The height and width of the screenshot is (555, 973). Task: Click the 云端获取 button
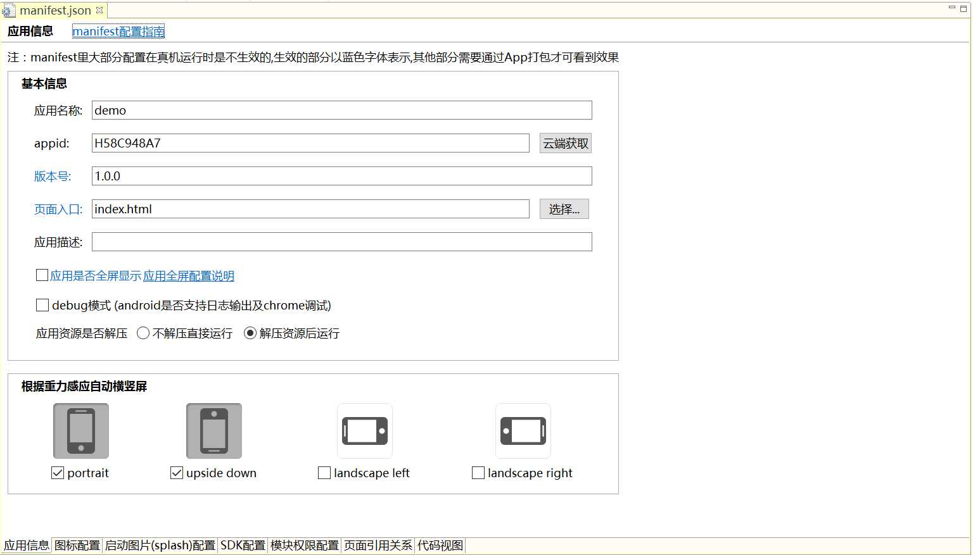[x=566, y=143]
